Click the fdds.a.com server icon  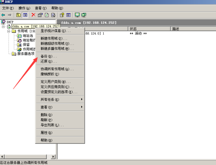click(x=9, y=26)
